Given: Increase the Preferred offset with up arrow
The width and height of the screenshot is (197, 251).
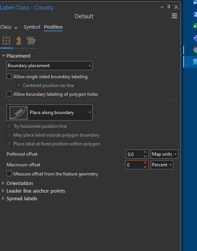Looking at the screenshot, I should 145,152.
